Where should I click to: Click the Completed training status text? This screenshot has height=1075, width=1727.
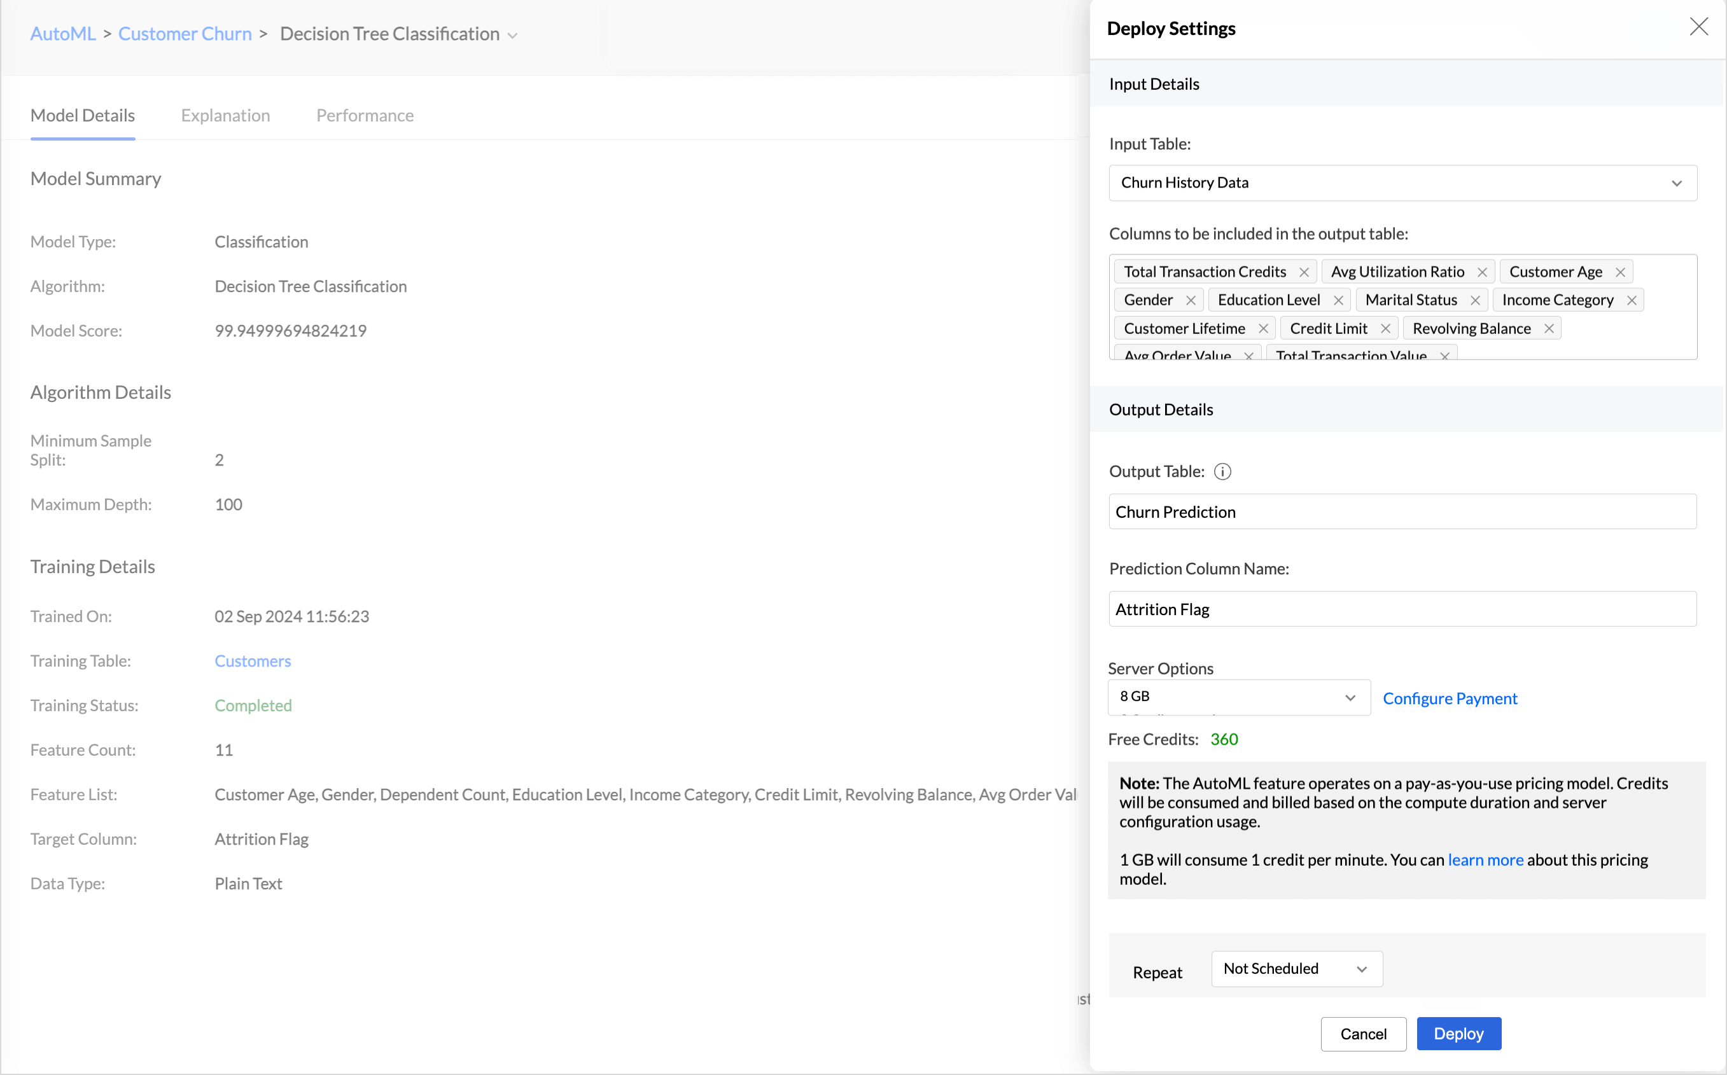click(x=253, y=705)
